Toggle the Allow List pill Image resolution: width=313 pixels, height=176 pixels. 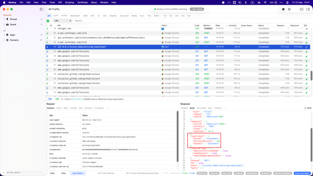pos(214,173)
